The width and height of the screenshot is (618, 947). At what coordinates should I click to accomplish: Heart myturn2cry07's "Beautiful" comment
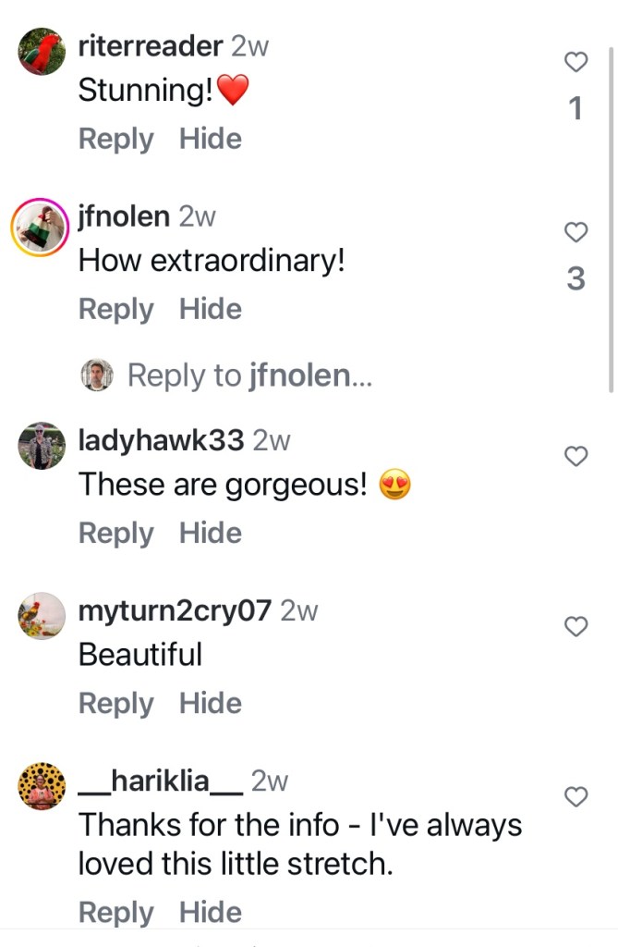tap(576, 626)
